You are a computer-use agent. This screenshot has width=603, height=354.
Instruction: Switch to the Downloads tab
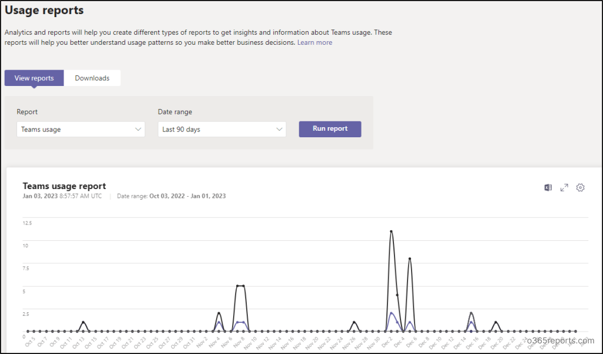pyautogui.click(x=92, y=78)
